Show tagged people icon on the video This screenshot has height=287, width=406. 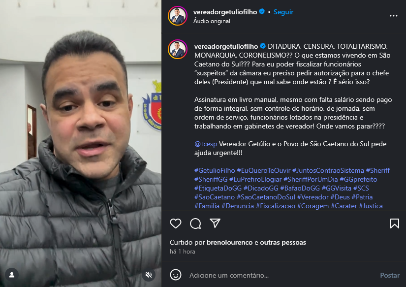[12, 275]
